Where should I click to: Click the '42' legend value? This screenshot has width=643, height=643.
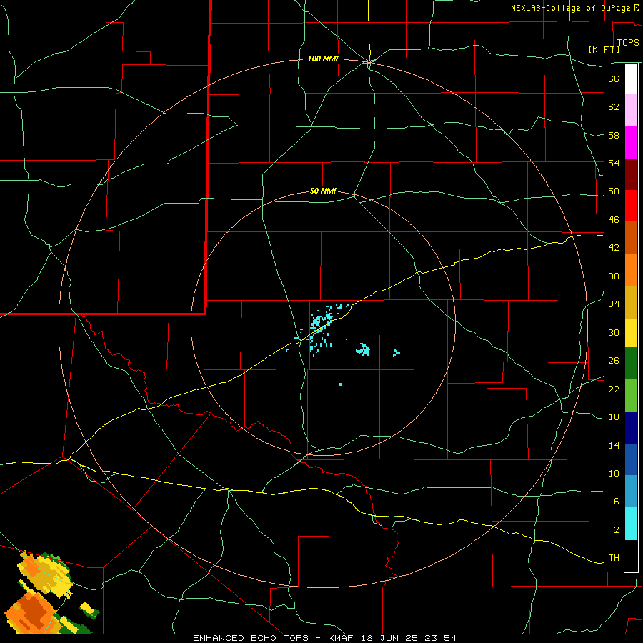[x=614, y=248]
